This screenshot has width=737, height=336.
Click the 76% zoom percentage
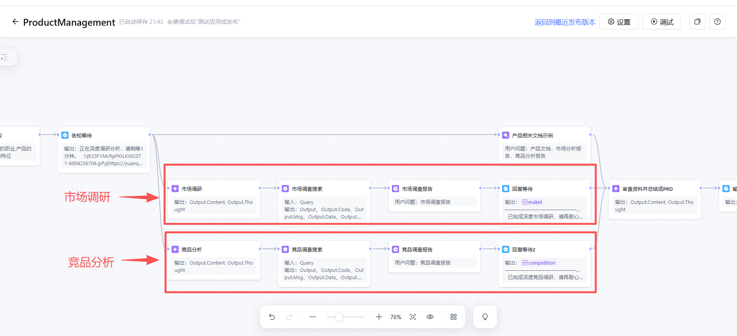click(x=395, y=317)
